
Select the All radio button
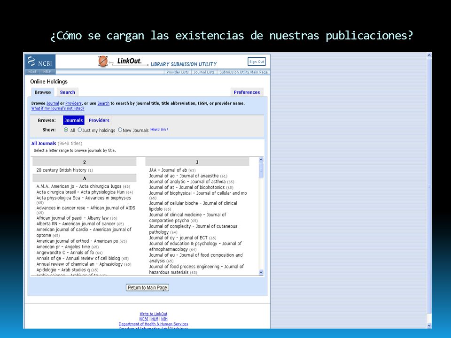click(x=66, y=130)
